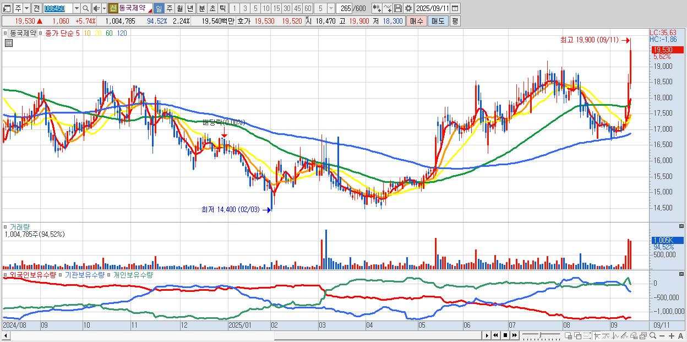The height and width of the screenshot is (342, 687).
Task: Click the 신 badge icon before stock name
Action: click(113, 8)
